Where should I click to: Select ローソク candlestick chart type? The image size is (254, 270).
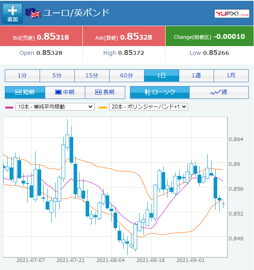tap(160, 93)
